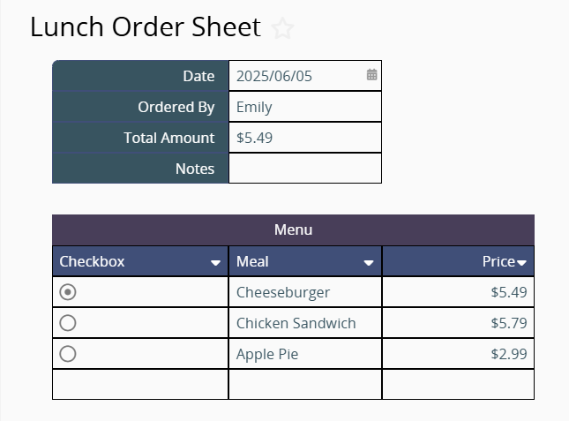Select the Apple Pie meal cell
Image resolution: width=569 pixels, height=421 pixels.
click(305, 354)
